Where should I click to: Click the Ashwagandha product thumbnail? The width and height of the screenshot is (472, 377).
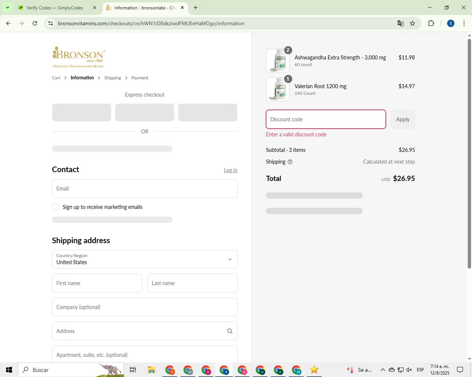[278, 60]
